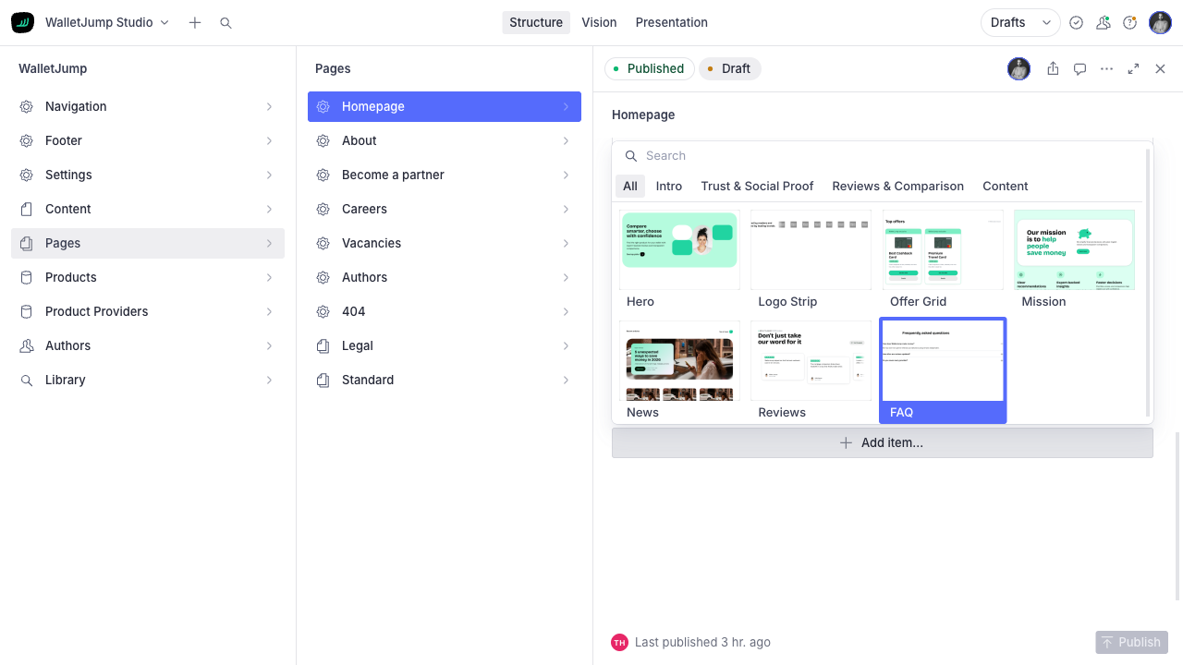Switch to the Structure tab
The image size is (1183, 665).
tap(536, 22)
